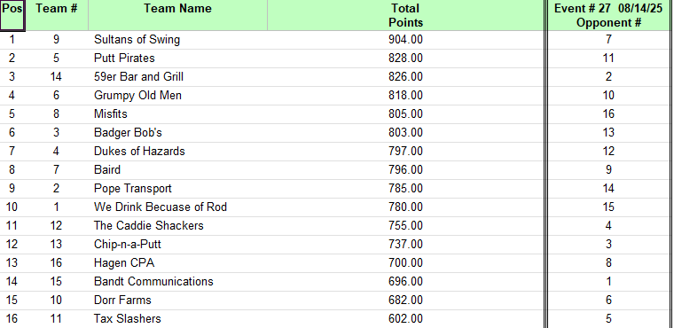Click We Drink Becuase of Rod cell
The height and width of the screenshot is (328, 674).
click(x=177, y=207)
